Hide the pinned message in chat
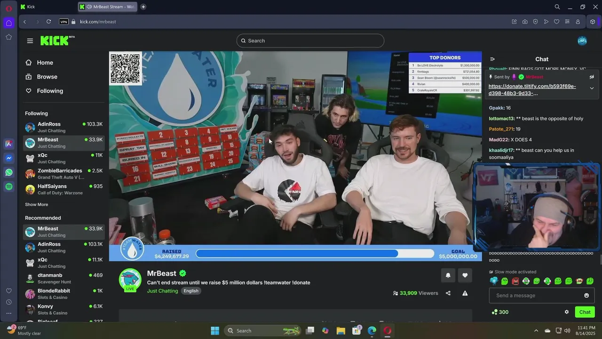The height and width of the screenshot is (339, 602). tap(592, 77)
